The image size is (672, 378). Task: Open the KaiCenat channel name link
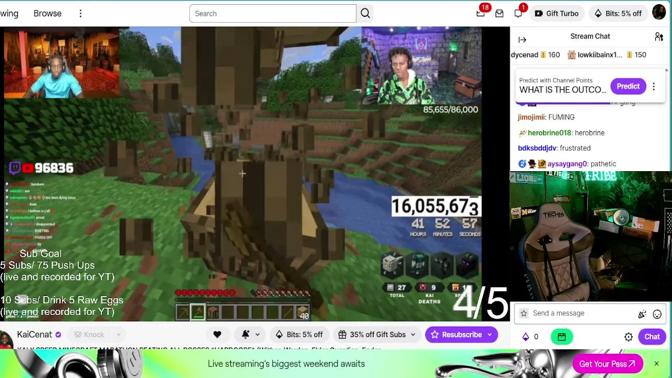click(35, 334)
